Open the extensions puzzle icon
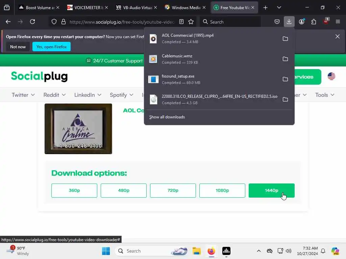 click(x=314, y=22)
